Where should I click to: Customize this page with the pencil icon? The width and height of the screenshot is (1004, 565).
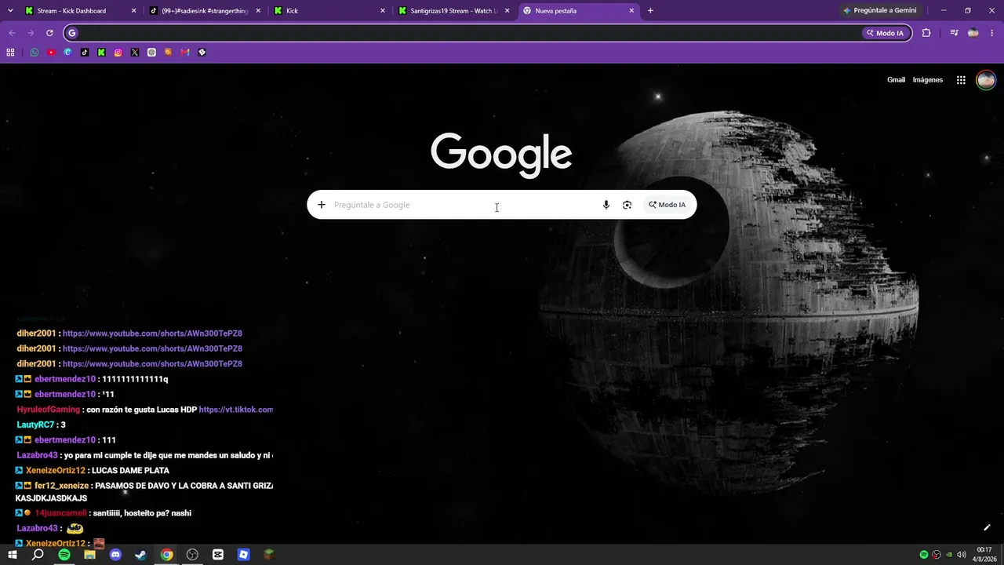pos(987,527)
